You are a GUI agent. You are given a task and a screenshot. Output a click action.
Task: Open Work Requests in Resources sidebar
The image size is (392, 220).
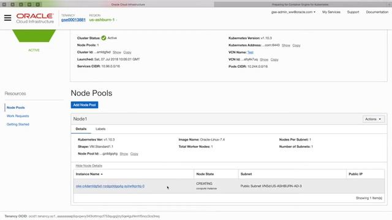(x=18, y=116)
